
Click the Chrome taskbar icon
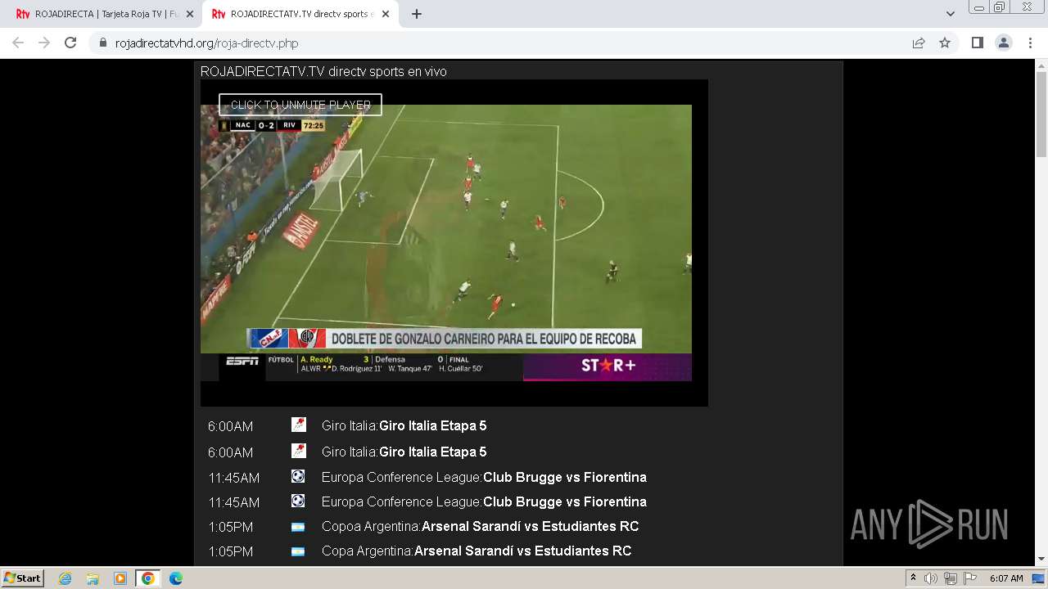[148, 578]
